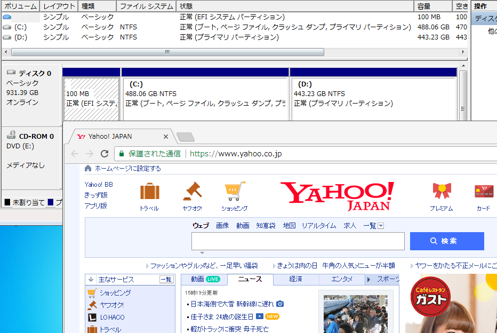Expand the 一覧 search category dropdown
497x333 pixels.
coord(381,226)
